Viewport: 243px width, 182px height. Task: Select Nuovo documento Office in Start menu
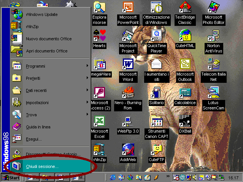50,39
